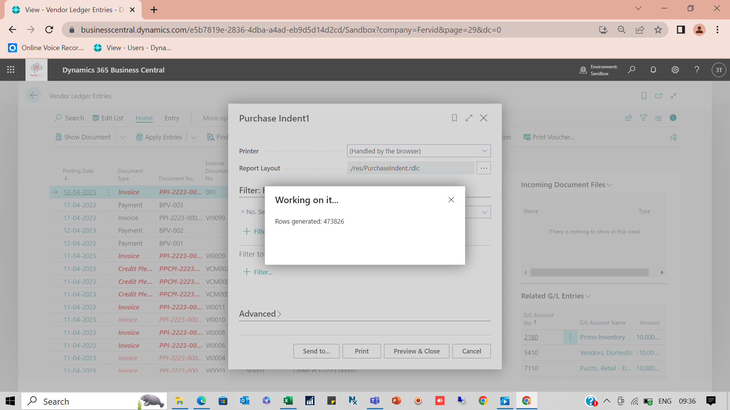Open G/L account 2180
The width and height of the screenshot is (730, 410).
coord(531,337)
